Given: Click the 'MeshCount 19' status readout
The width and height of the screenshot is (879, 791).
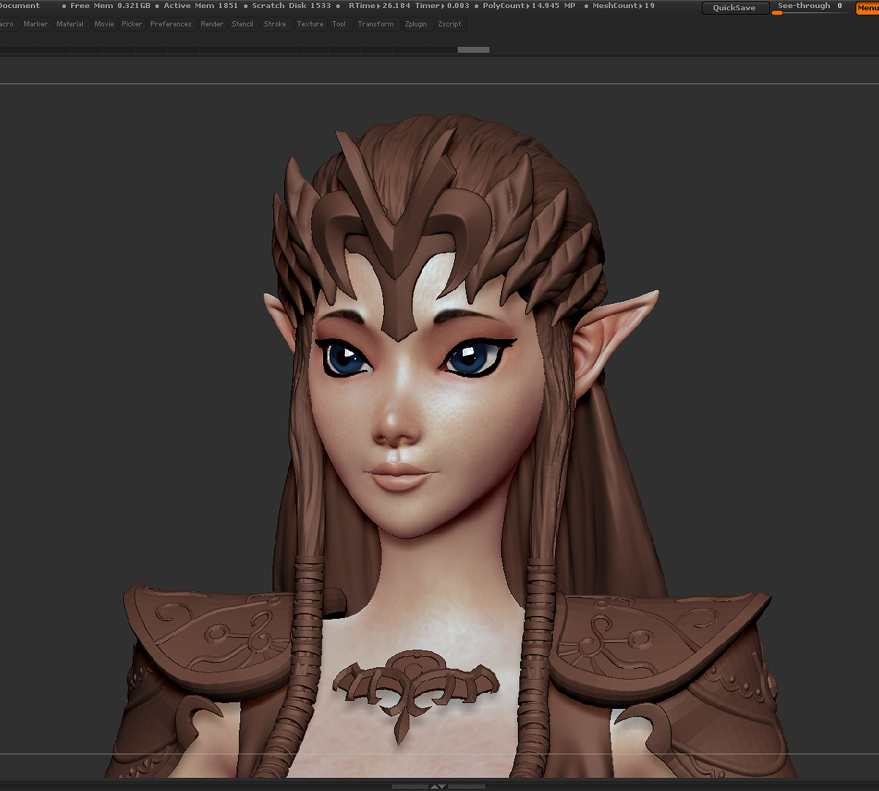Looking at the screenshot, I should tap(624, 6).
